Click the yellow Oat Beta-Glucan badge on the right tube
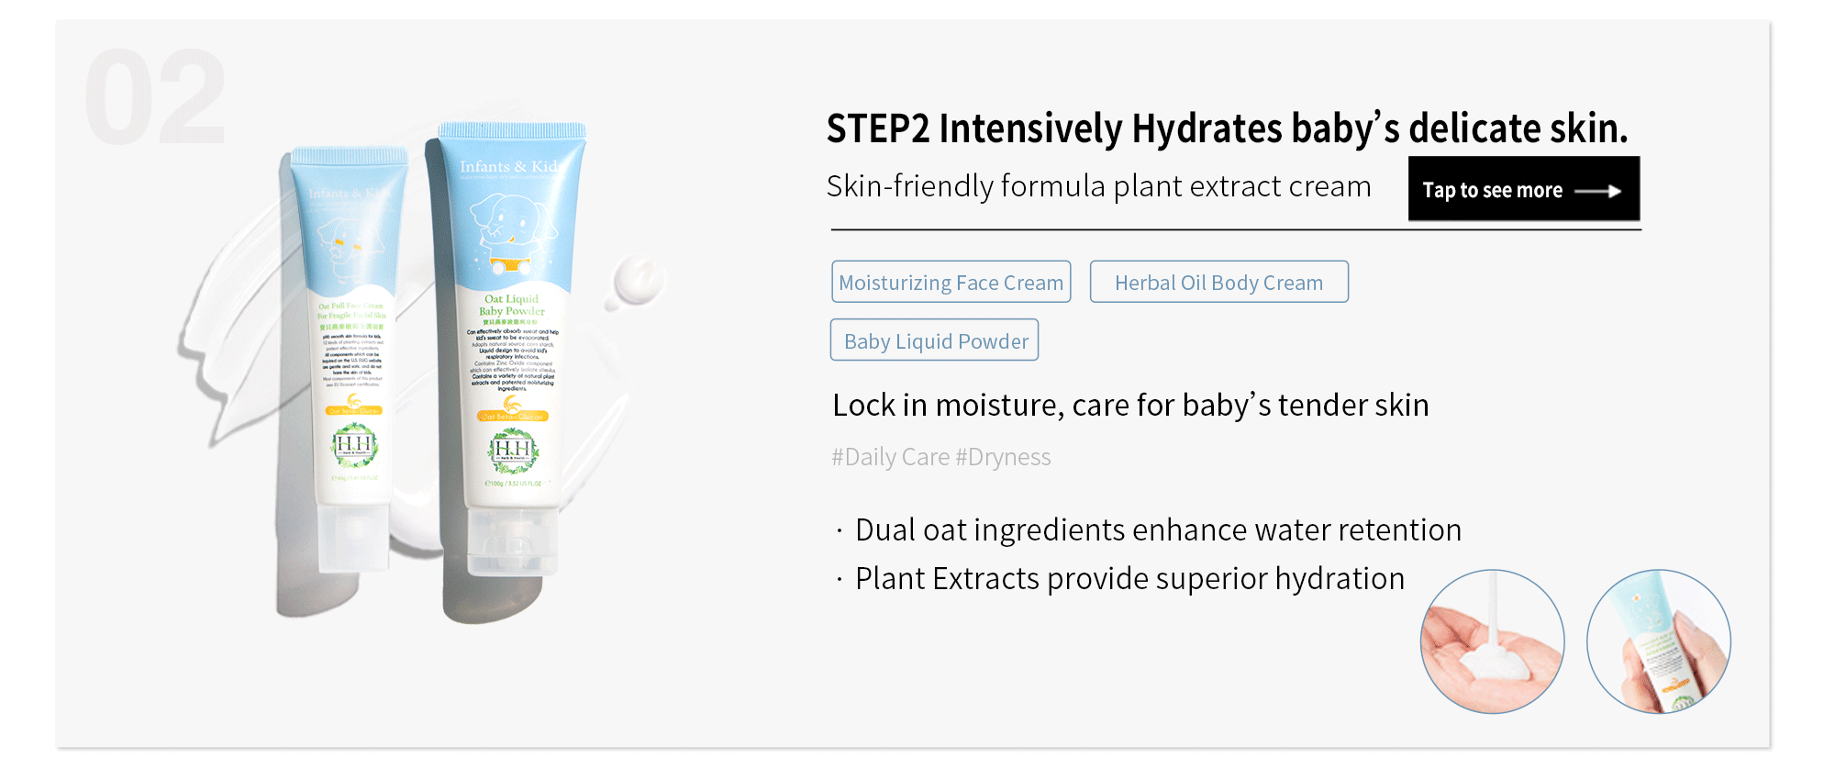This screenshot has height=769, width=1835. (512, 416)
